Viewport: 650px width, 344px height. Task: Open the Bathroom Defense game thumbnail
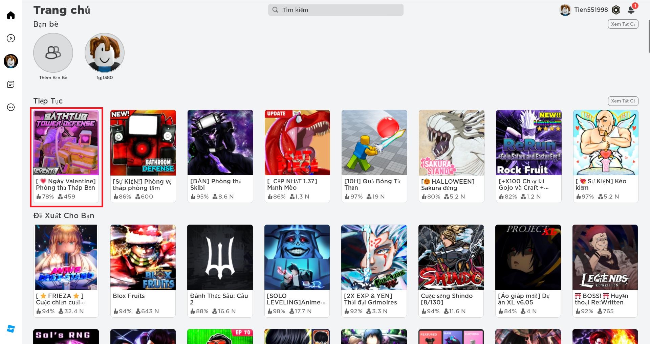click(x=143, y=142)
